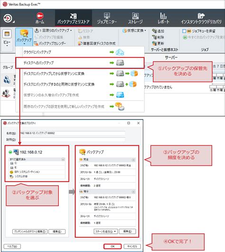Image resolution: width=225 pixels, height=252 pixels.
Task: Click 編集 button under server selections
Action: 57,232
